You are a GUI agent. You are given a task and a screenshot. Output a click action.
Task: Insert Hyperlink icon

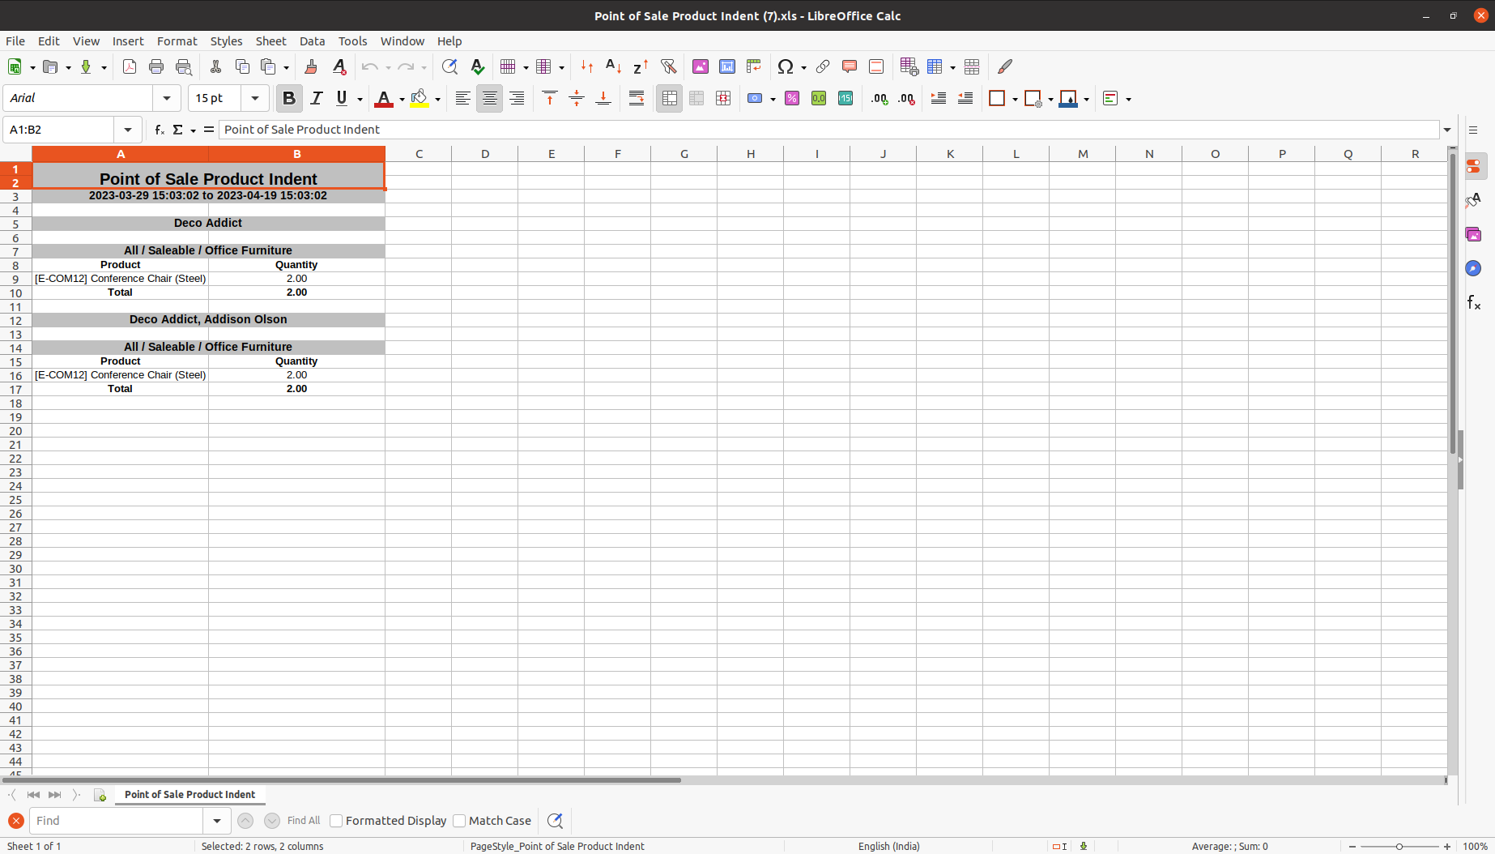(x=823, y=67)
